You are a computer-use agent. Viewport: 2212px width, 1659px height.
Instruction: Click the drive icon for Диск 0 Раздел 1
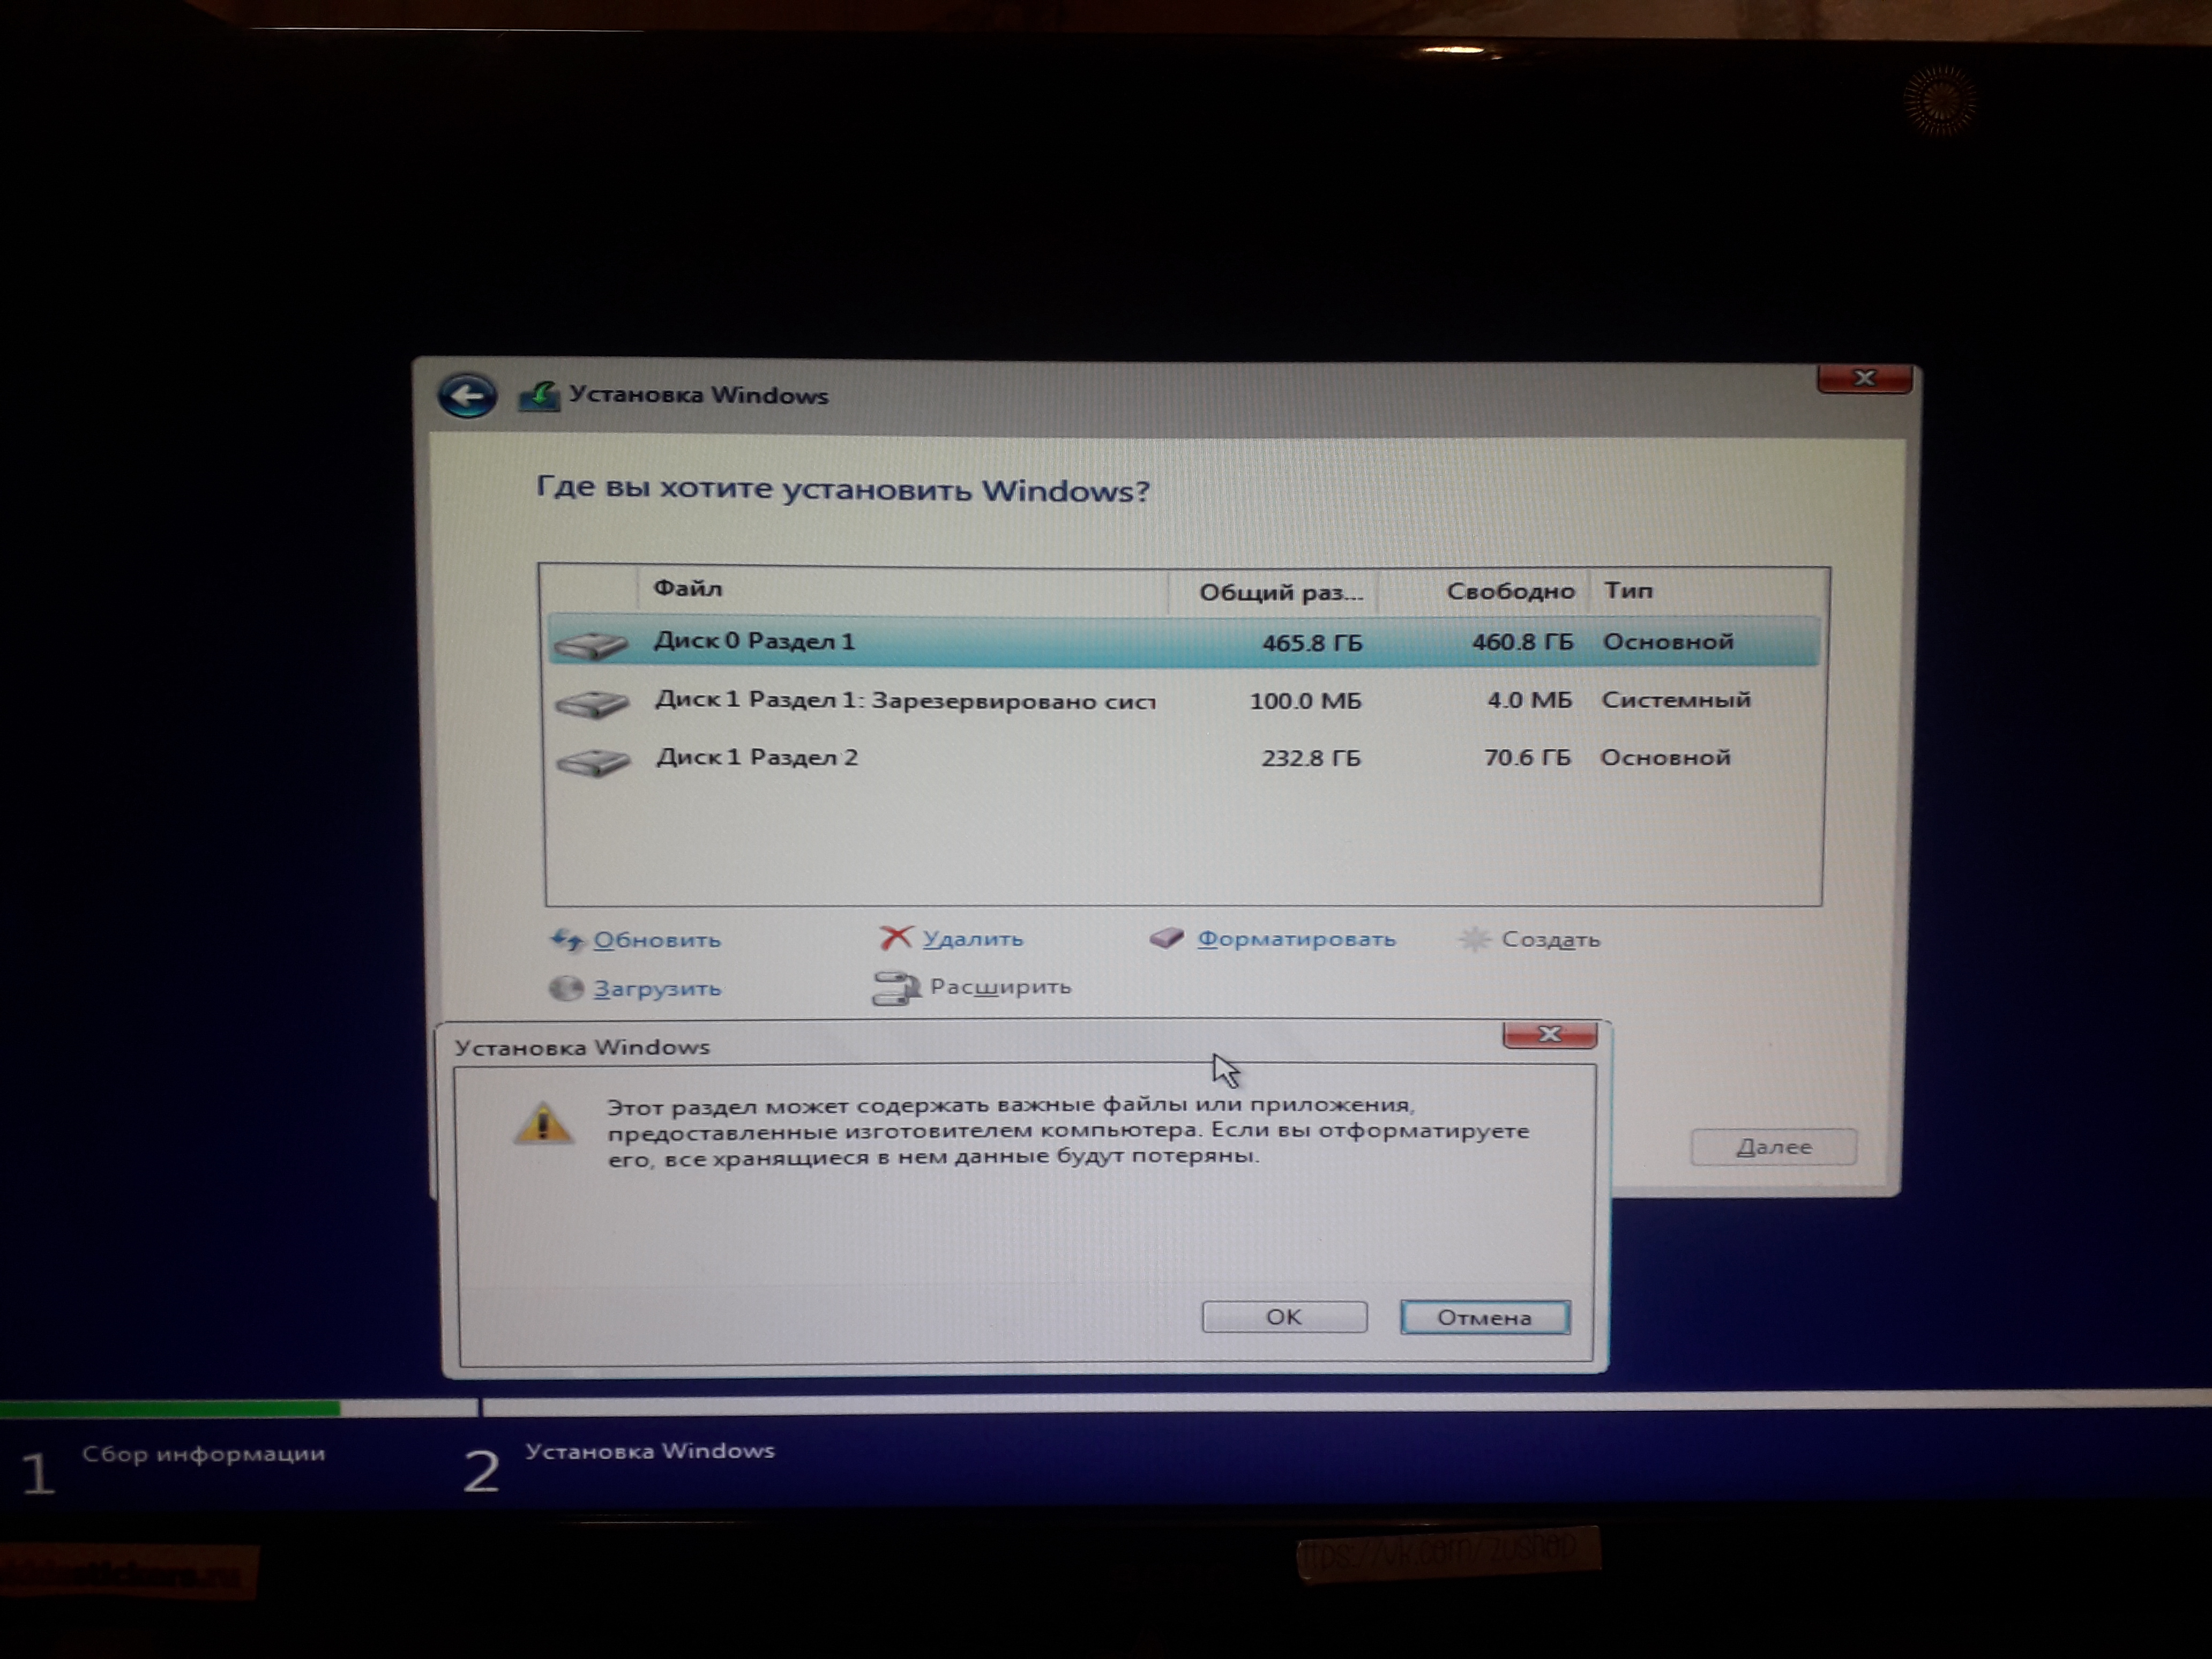click(591, 645)
